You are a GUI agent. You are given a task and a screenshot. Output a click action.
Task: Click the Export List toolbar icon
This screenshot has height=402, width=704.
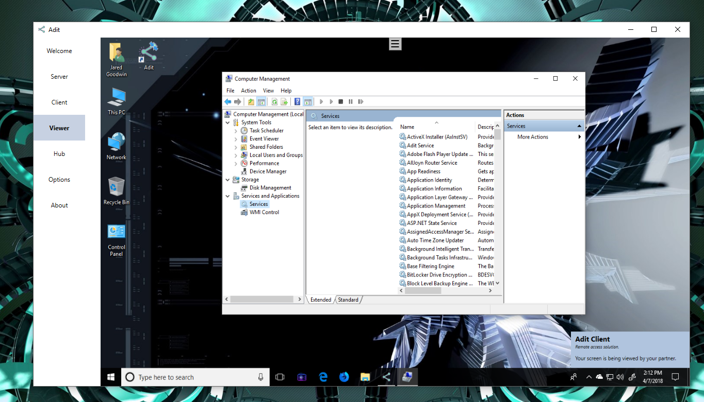[x=284, y=101]
